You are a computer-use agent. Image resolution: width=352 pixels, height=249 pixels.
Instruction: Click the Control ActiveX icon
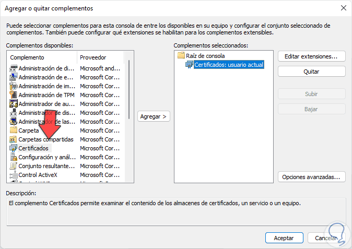(14, 175)
